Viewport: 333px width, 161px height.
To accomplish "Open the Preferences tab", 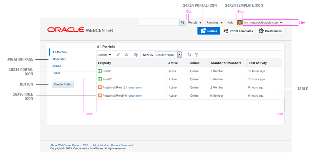I will pos(270,31).
